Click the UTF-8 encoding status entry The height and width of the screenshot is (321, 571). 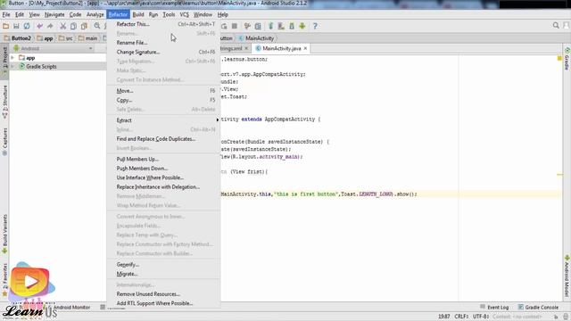pos(482,317)
